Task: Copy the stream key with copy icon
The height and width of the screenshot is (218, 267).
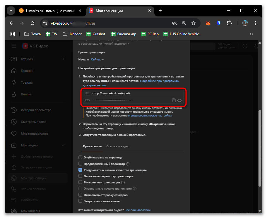Action: point(174,100)
